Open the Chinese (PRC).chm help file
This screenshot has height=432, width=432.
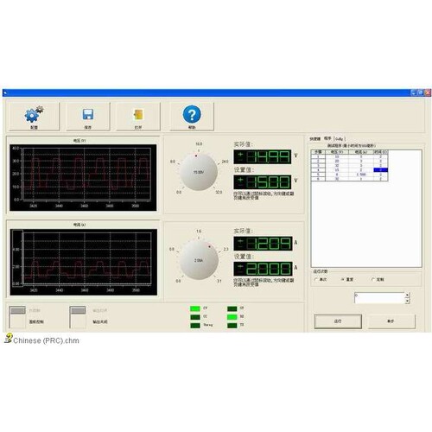tap(42, 340)
